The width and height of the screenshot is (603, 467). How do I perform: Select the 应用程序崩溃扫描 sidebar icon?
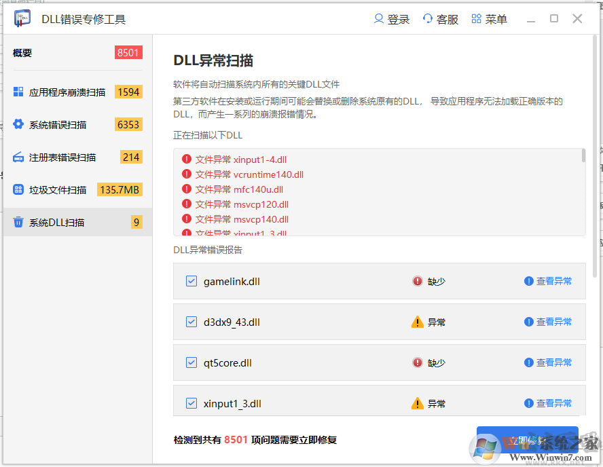click(x=18, y=92)
